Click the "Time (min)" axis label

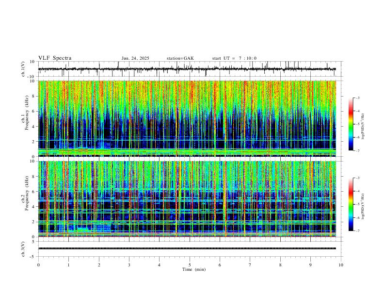click(x=194, y=269)
